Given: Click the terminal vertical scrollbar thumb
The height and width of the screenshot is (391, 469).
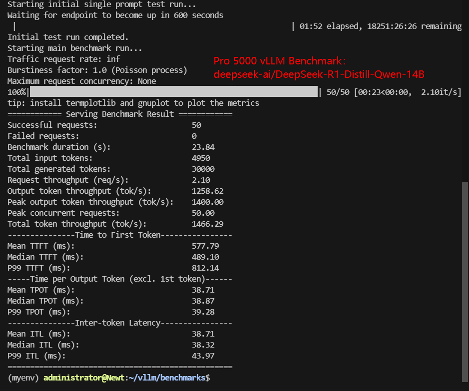Looking at the screenshot, I should pos(465,282).
